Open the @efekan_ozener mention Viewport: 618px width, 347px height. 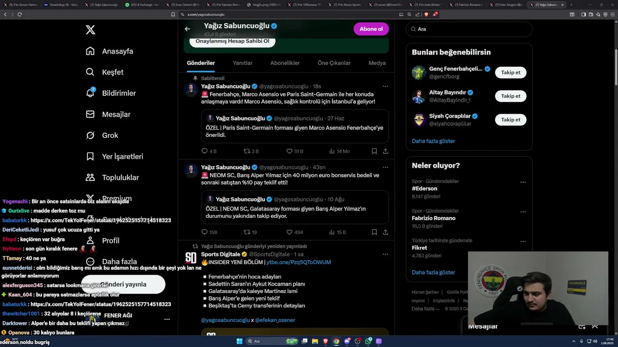[275, 320]
